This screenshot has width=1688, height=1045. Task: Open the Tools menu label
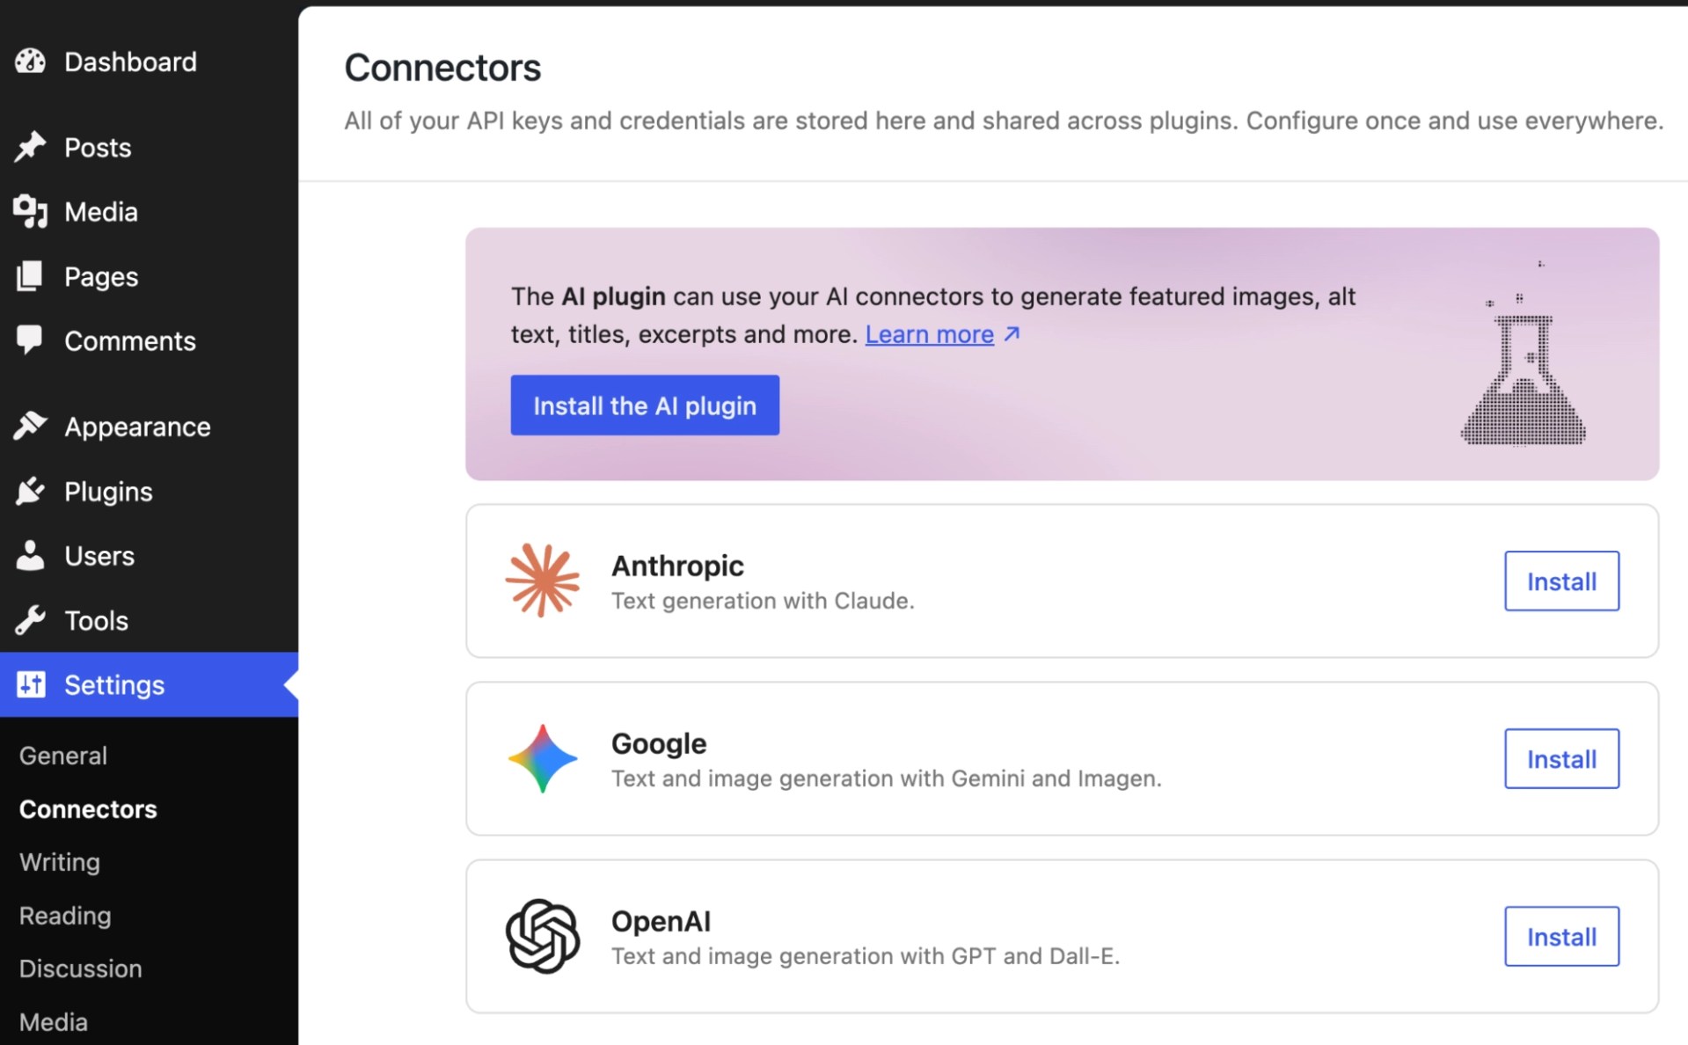point(96,620)
